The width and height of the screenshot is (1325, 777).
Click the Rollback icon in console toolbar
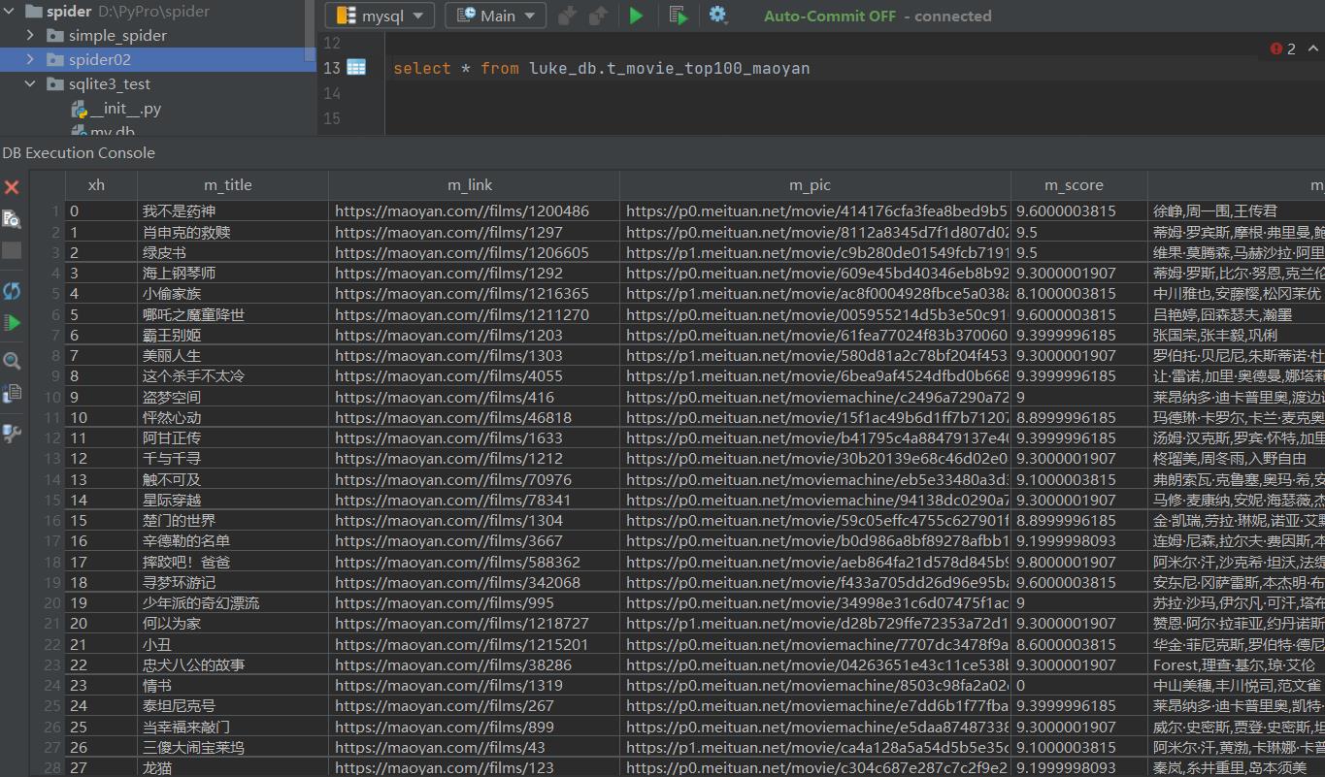598,16
